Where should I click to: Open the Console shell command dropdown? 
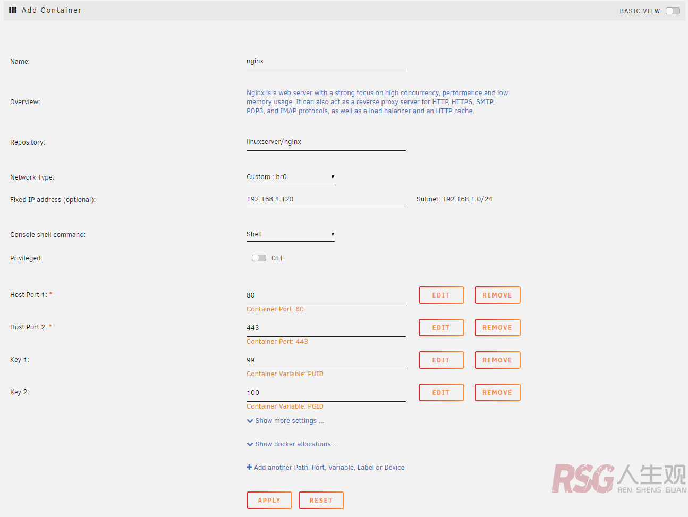pos(291,234)
